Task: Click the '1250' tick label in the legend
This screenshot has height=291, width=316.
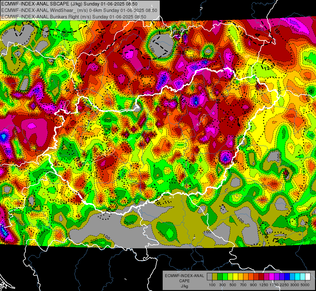Action: coord(264,285)
